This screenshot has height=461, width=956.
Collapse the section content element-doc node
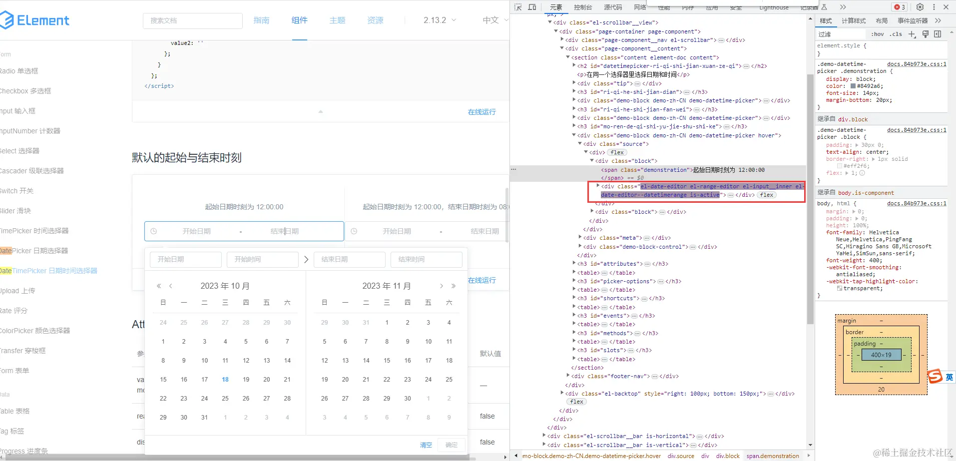[x=568, y=57]
